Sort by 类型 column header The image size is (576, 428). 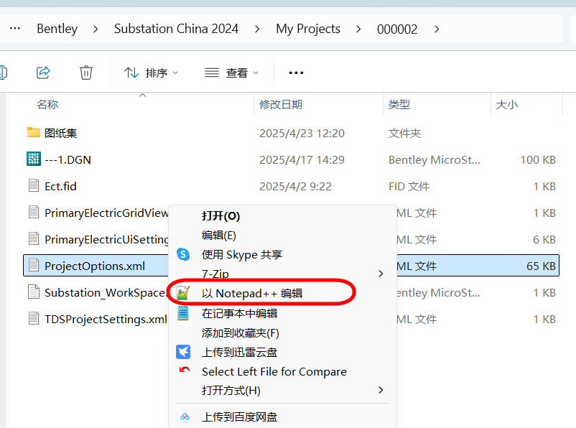[399, 104]
